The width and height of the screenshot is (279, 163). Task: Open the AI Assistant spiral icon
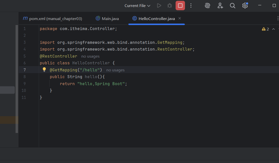pyautogui.click(x=207, y=6)
